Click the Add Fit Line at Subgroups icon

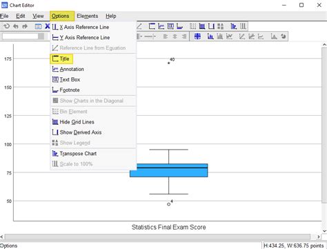pos(251,37)
